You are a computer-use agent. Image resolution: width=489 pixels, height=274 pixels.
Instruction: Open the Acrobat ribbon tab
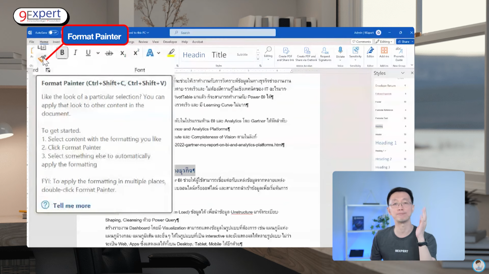coord(198,42)
